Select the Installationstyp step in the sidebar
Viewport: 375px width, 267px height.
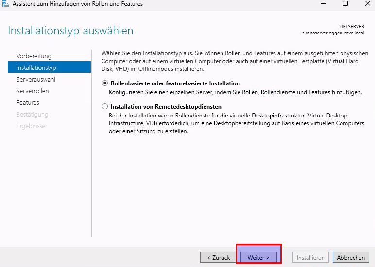36,67
